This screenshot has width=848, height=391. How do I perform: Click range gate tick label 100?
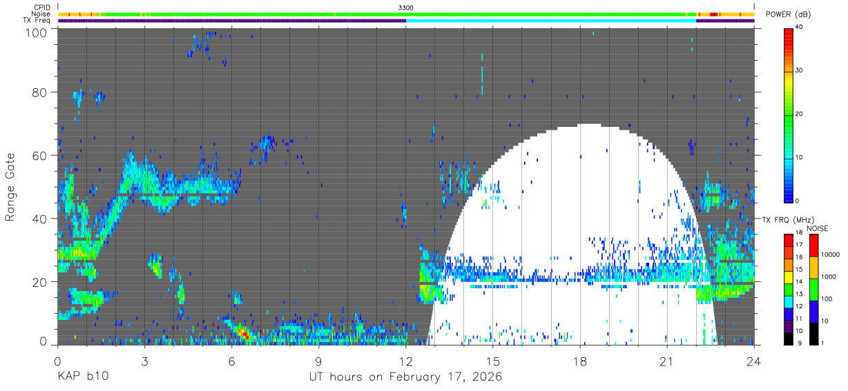[35, 32]
